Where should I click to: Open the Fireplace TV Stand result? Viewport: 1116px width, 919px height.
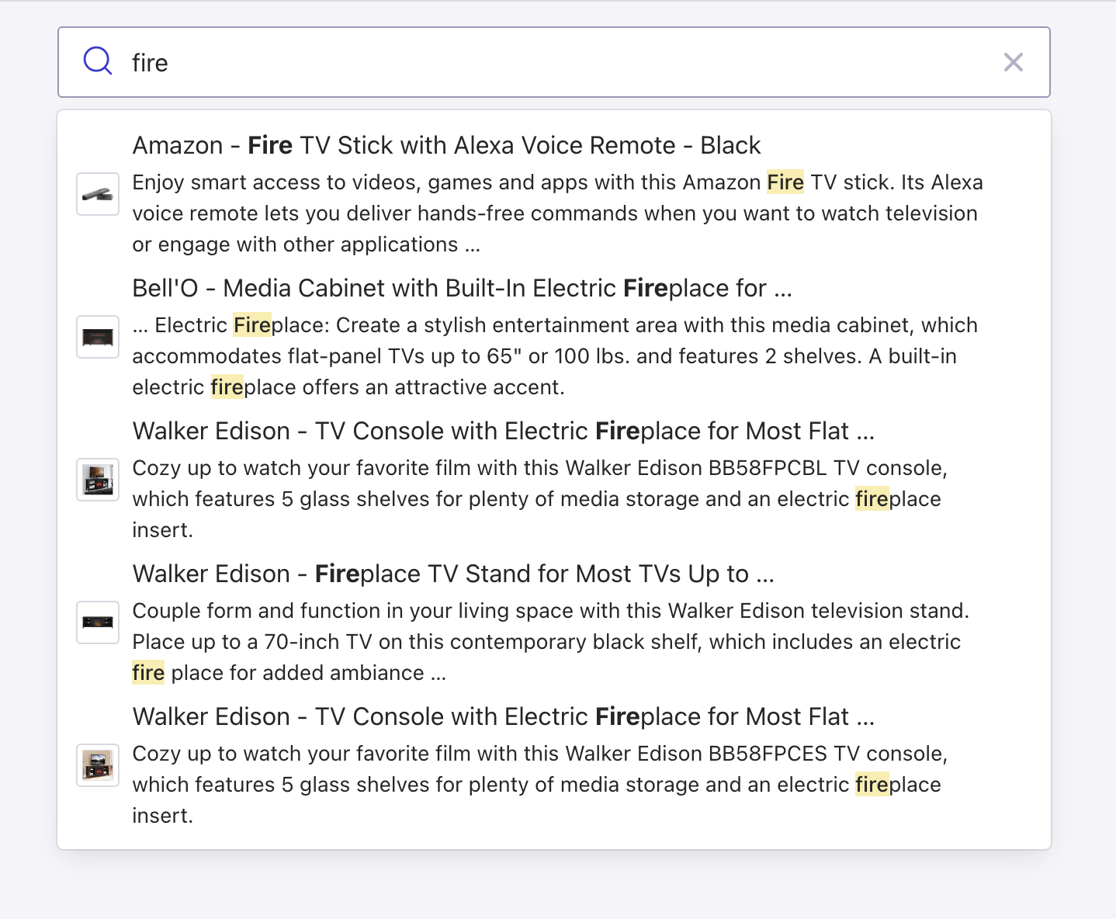(x=454, y=574)
